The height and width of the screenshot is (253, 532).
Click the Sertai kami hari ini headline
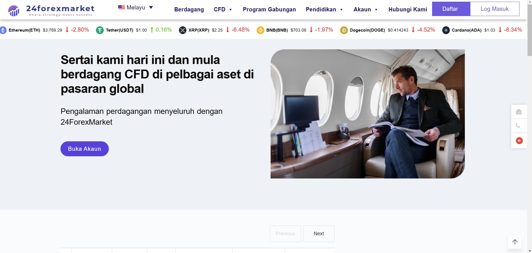(157, 74)
